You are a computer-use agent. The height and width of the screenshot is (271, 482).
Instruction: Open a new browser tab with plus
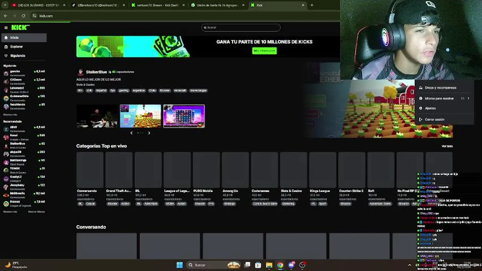click(x=312, y=5)
